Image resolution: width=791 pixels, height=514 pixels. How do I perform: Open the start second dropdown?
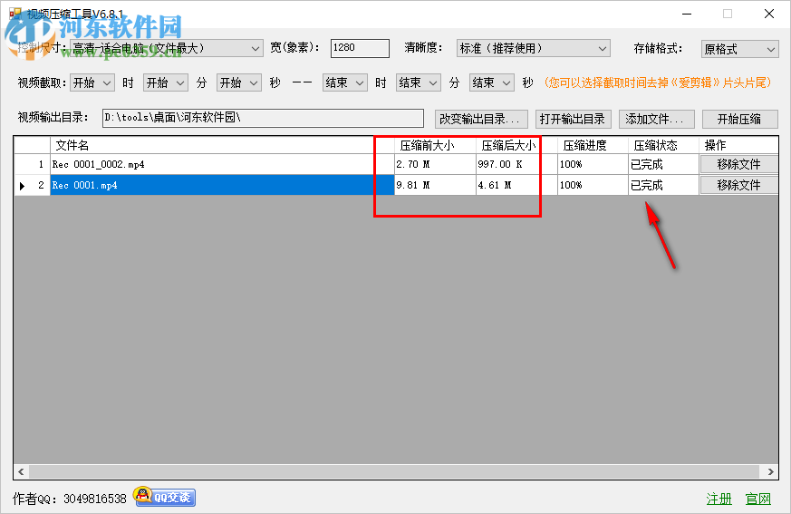point(239,82)
